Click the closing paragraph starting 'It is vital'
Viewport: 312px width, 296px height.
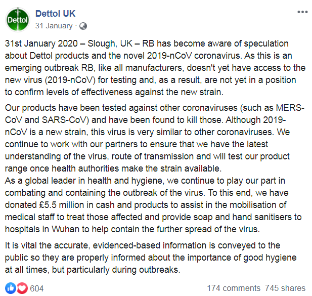click(x=151, y=258)
